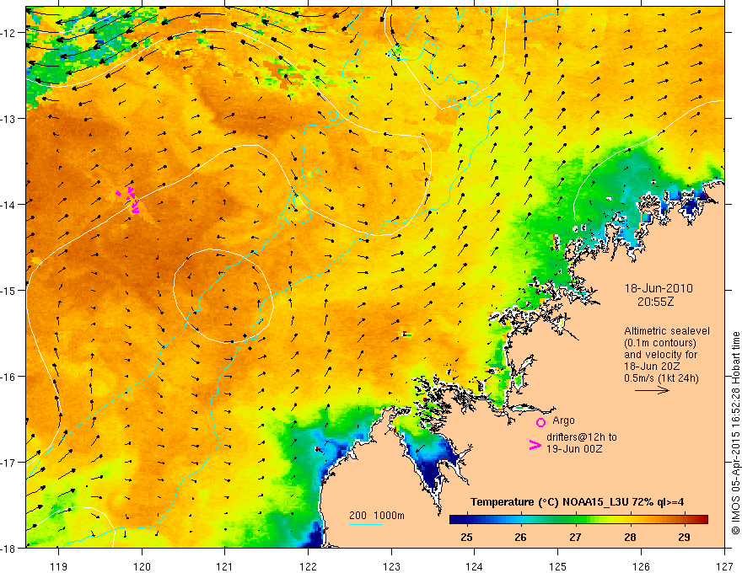742x573 pixels.
Task: Click the latitude axis label -12
Action: pos(8,33)
